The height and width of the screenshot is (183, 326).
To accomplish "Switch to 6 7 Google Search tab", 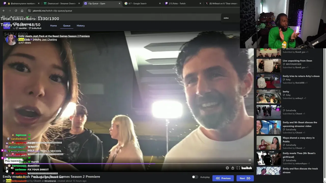I will click(143, 4).
